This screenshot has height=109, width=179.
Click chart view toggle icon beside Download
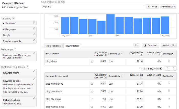(x=137, y=45)
